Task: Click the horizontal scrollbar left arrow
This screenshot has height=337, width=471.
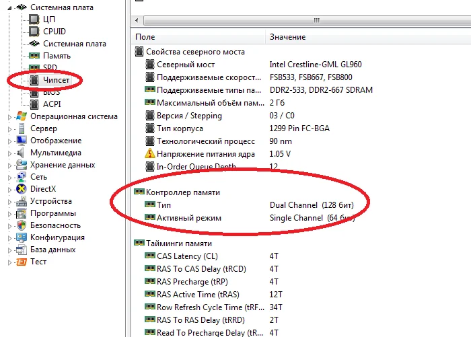Action: (x=137, y=20)
